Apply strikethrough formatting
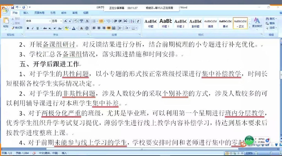The width and height of the screenshot is (282, 156). point(45,28)
